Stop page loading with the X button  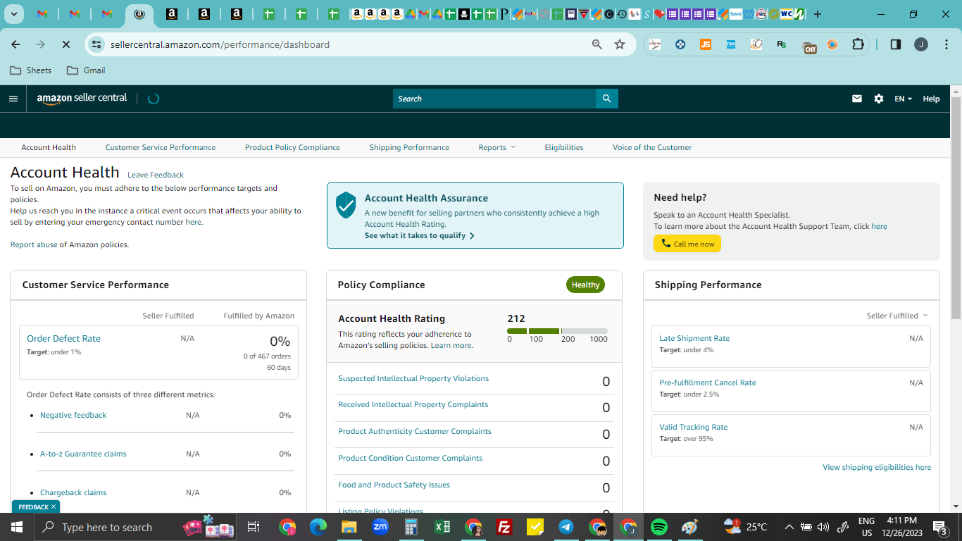point(65,44)
